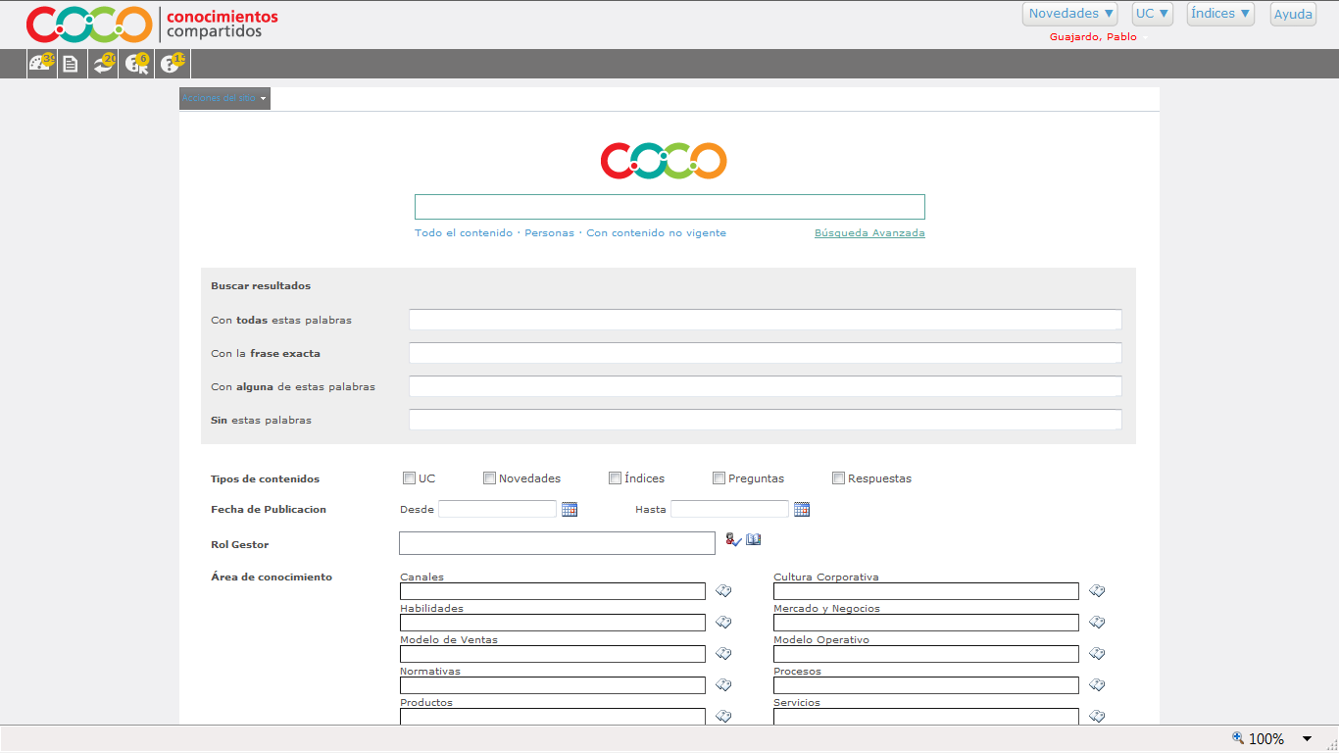This screenshot has height=753, width=1339.
Task: Focus the Con la frase exacta field
Action: coord(766,353)
